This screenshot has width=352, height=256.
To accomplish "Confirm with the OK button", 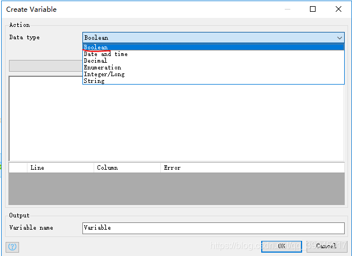I will (281, 246).
